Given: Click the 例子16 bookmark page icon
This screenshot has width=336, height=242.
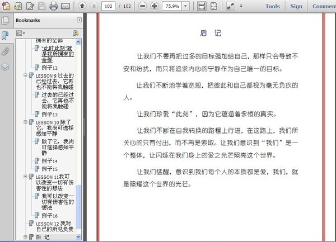Looking at the screenshot, I should (x=37, y=215).
